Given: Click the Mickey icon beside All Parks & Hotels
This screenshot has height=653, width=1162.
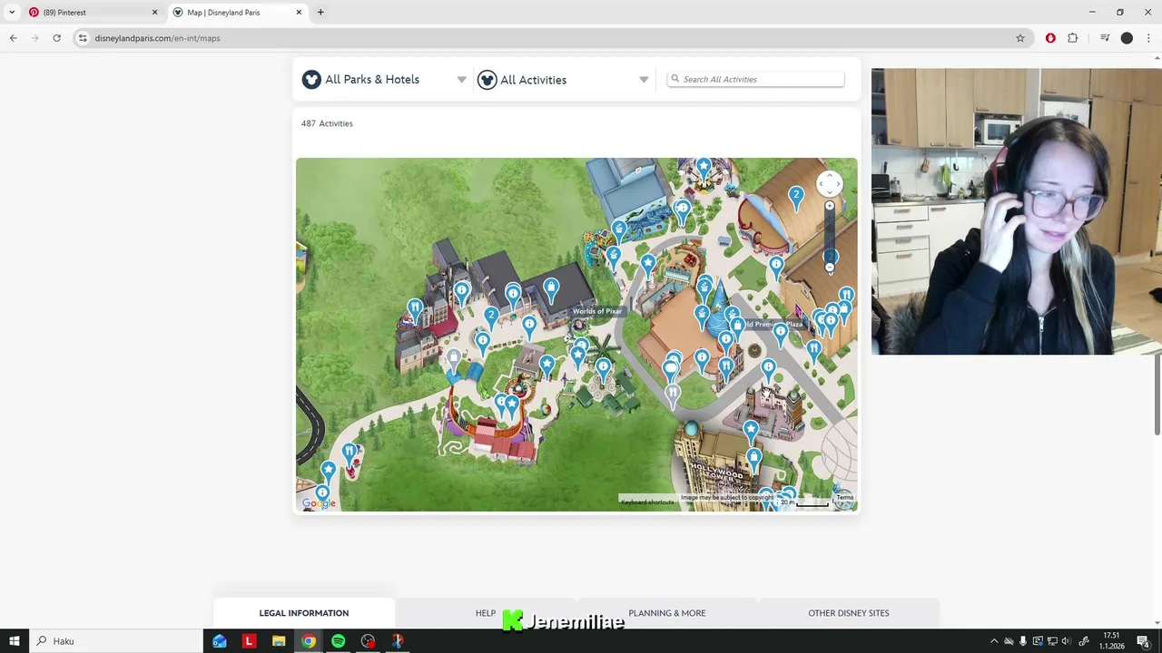Looking at the screenshot, I should coord(311,80).
